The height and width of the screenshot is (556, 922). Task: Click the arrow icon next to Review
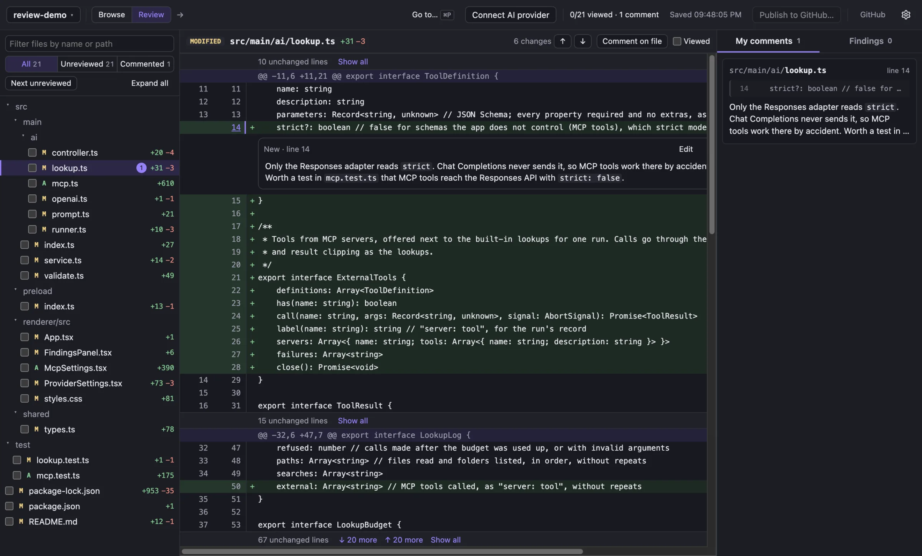tap(180, 15)
